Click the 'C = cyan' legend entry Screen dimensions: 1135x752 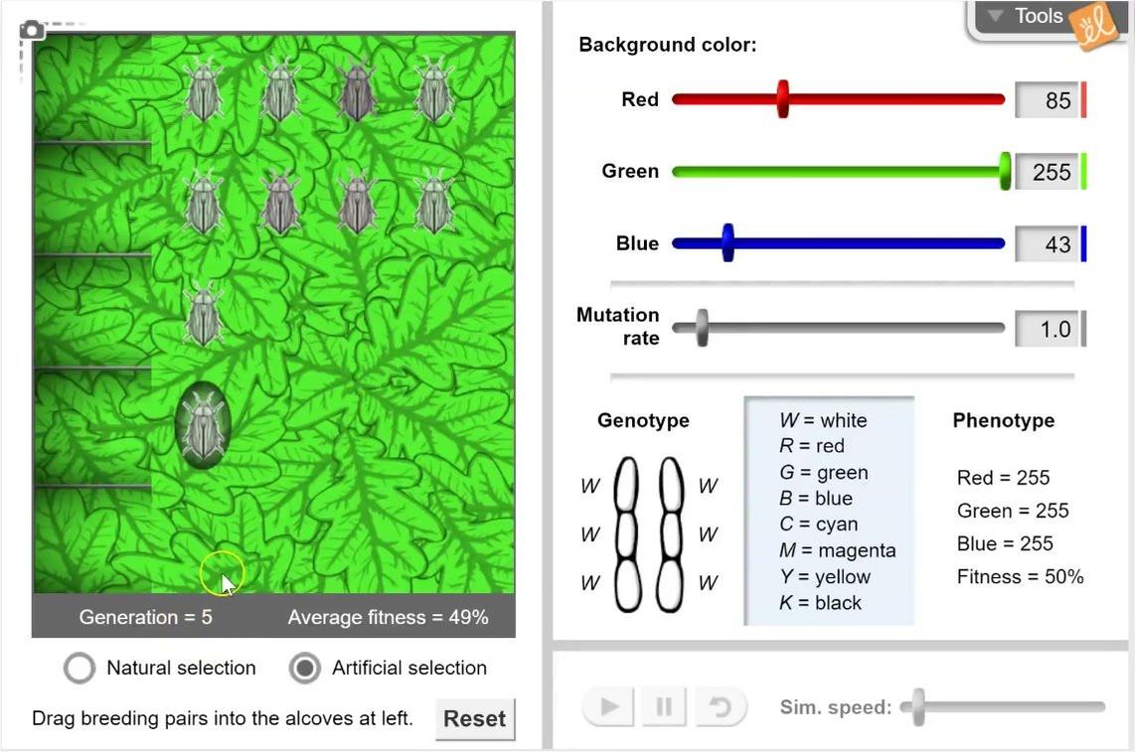point(819,524)
